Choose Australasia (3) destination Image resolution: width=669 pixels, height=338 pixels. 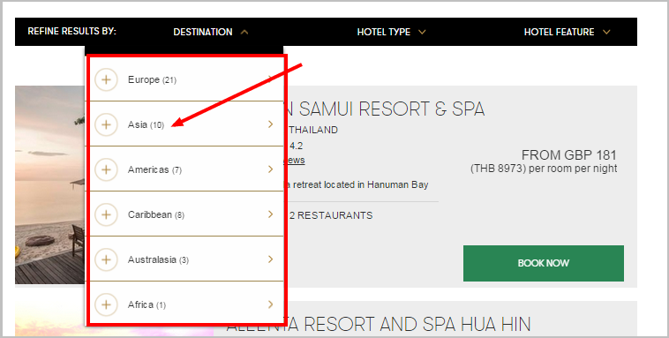point(158,259)
